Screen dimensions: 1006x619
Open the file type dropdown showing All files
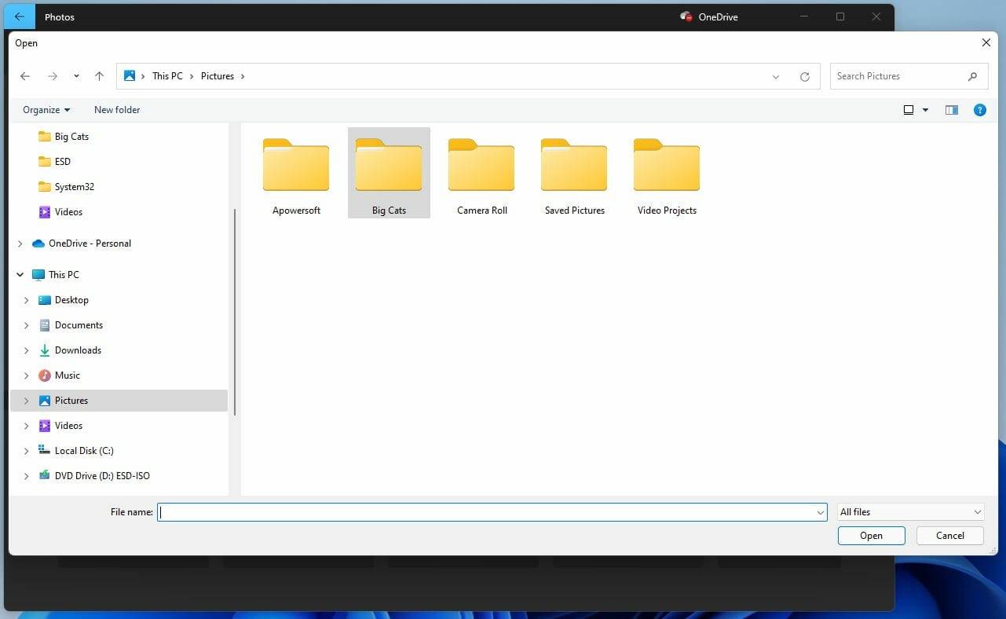pyautogui.click(x=909, y=511)
